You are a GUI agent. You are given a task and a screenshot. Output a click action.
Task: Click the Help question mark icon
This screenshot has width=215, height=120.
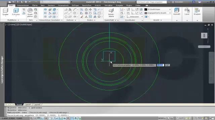pyautogui.click(x=200, y=2)
